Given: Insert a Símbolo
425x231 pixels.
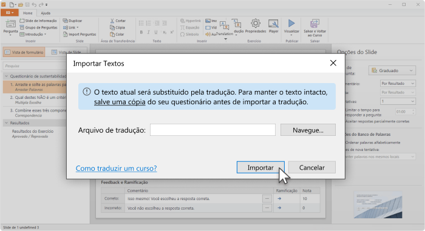Looking at the screenshot, I should pos(189,34).
